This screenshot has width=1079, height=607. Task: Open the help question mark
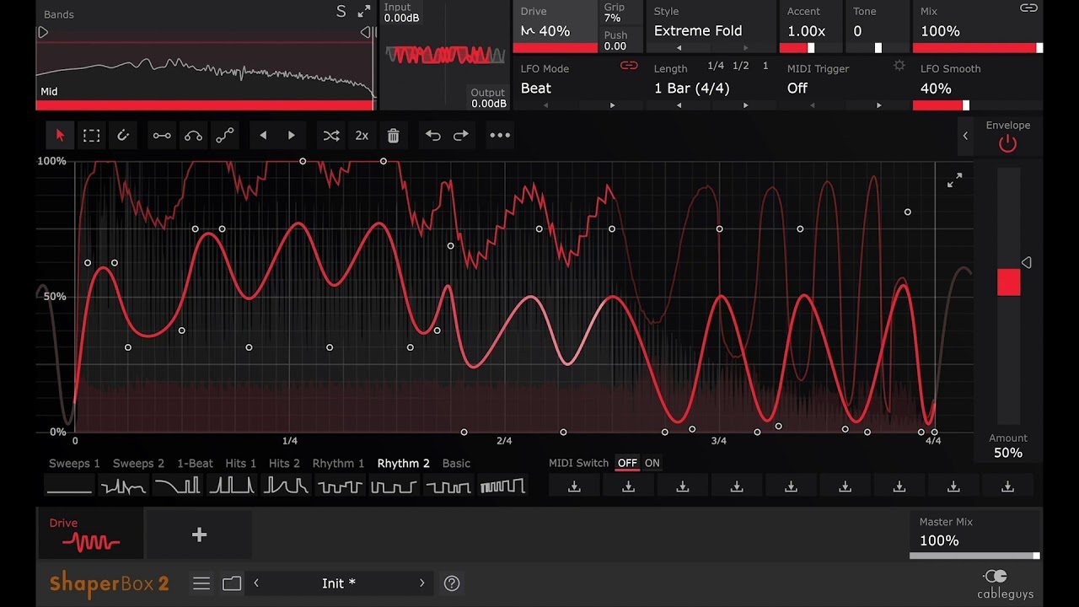452,583
